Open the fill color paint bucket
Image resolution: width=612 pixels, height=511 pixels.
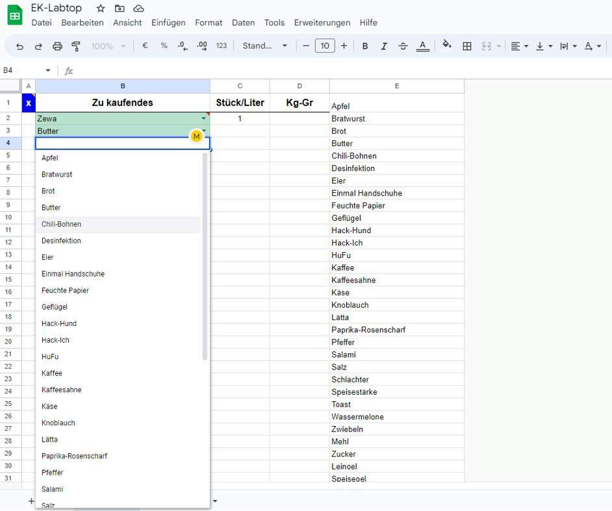[446, 45]
